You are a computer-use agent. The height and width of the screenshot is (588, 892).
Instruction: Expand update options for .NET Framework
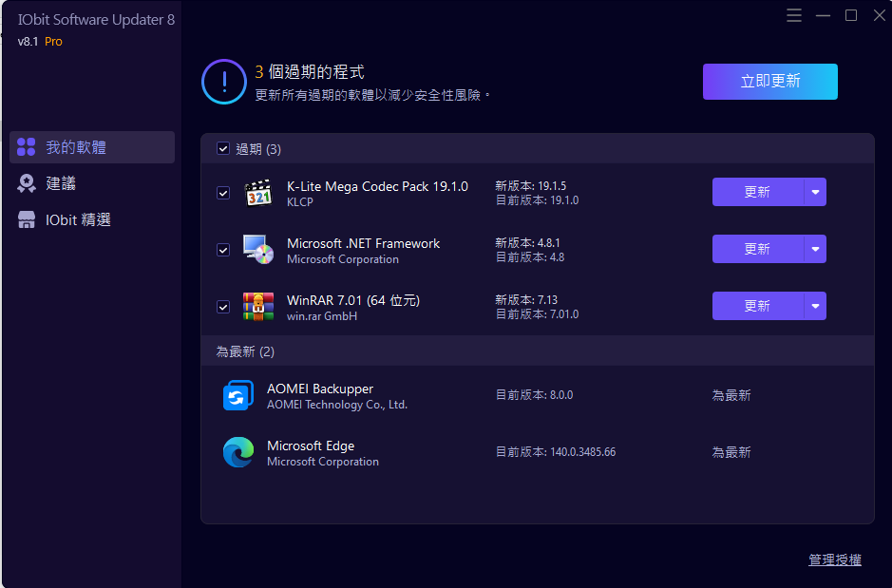pyautogui.click(x=815, y=249)
